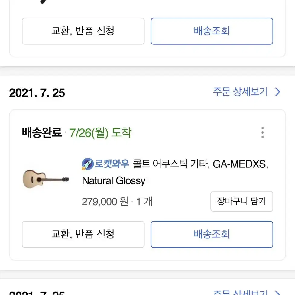This screenshot has height=295, width=295.
Task: Tap the 2021. 7. 25 order date heading
Action: (37, 93)
